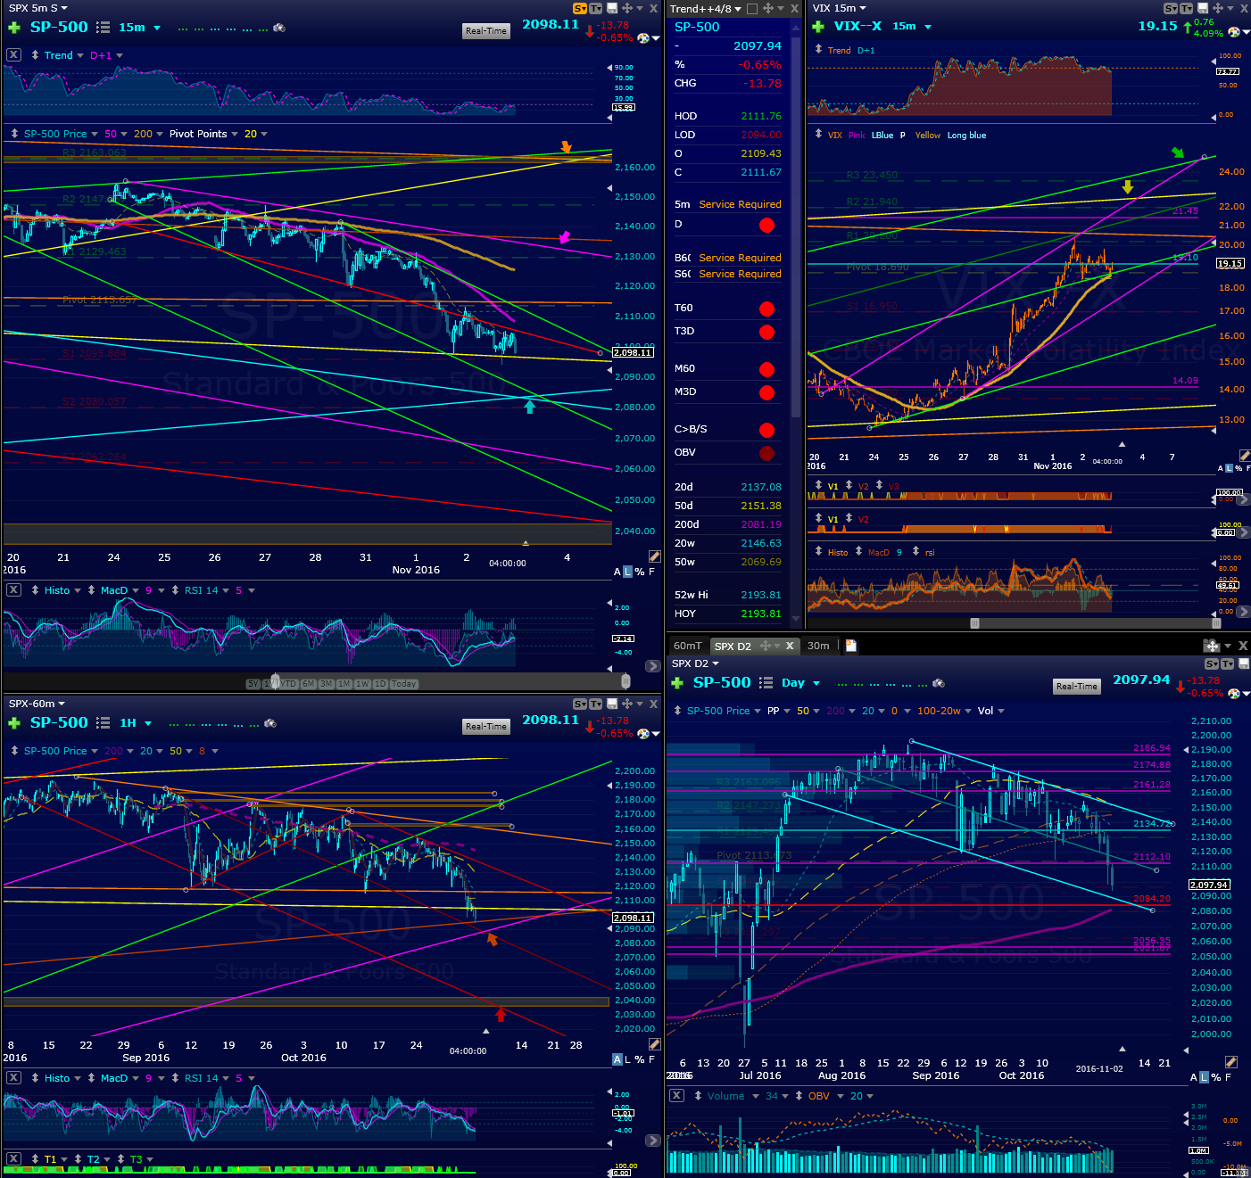The height and width of the screenshot is (1178, 1251).
Task: Click the pencil drawing tool on SPX-60m chart
Action: click(x=654, y=1043)
